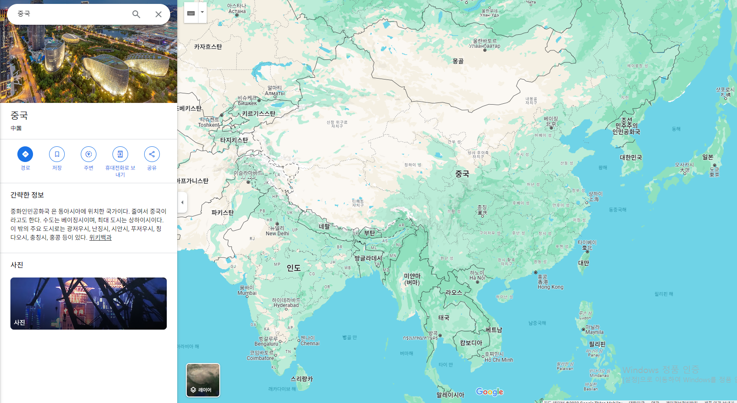
Task: Click the 도쿄 city marker
Action: (714, 165)
